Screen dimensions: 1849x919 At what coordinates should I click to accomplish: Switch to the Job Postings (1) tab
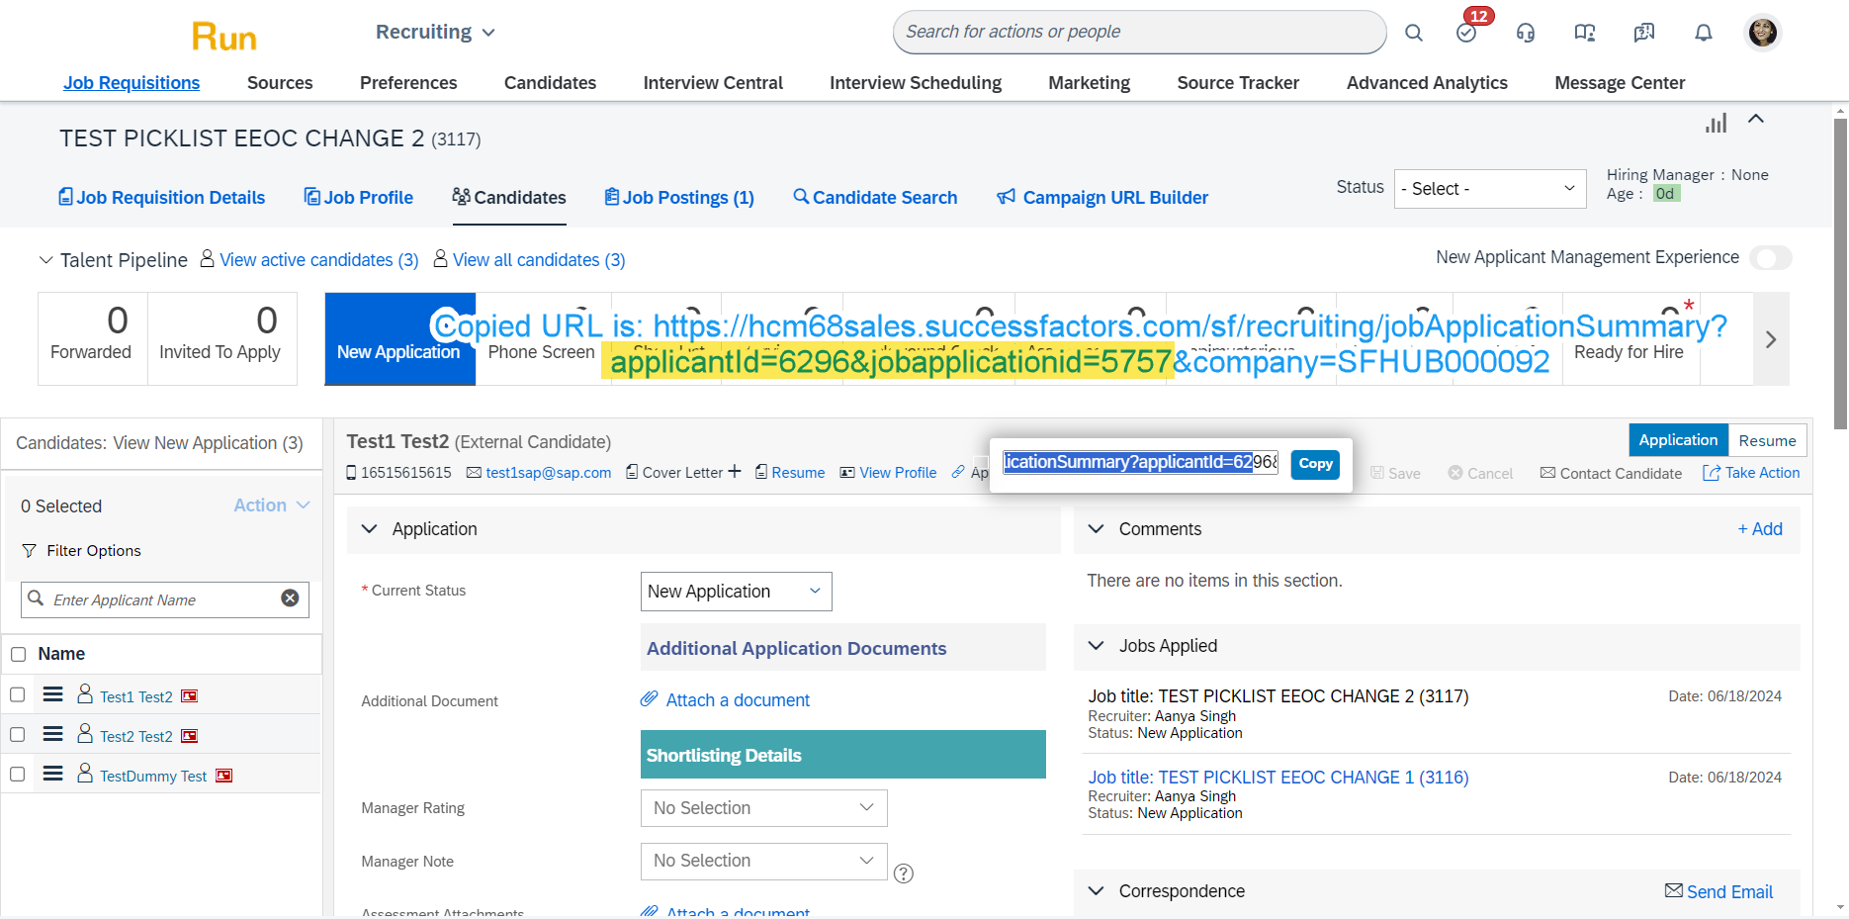tap(679, 198)
